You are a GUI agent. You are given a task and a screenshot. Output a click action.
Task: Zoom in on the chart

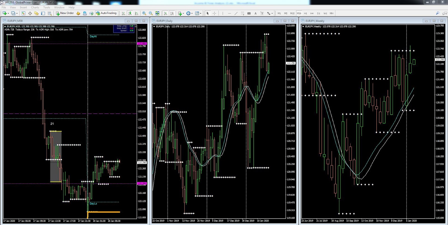click(x=144, y=13)
